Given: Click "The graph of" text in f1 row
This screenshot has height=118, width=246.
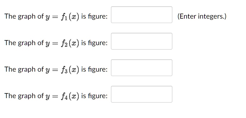Looking at the screenshot, I should [24, 16].
